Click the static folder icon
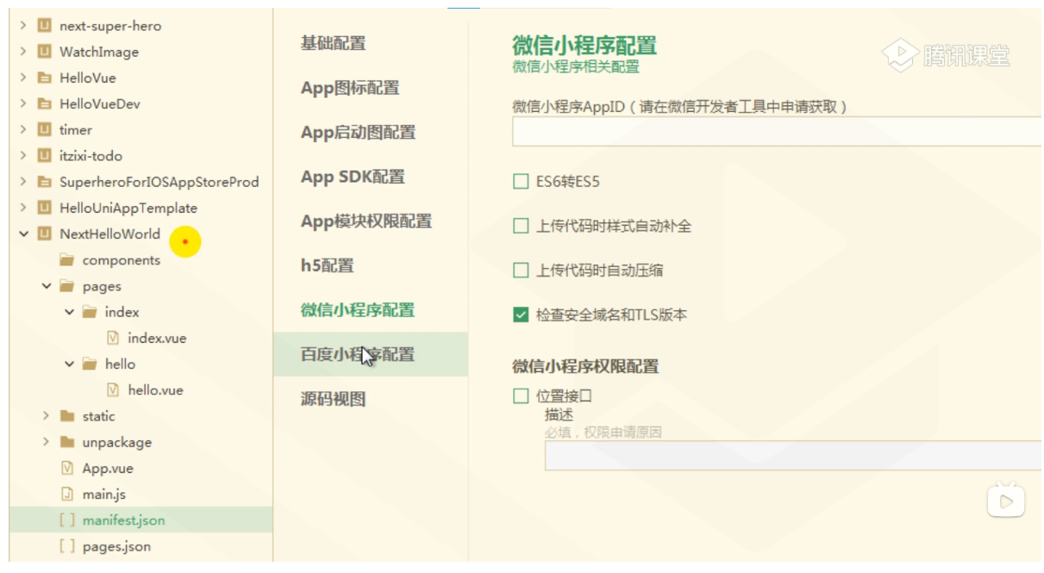 click(67, 416)
